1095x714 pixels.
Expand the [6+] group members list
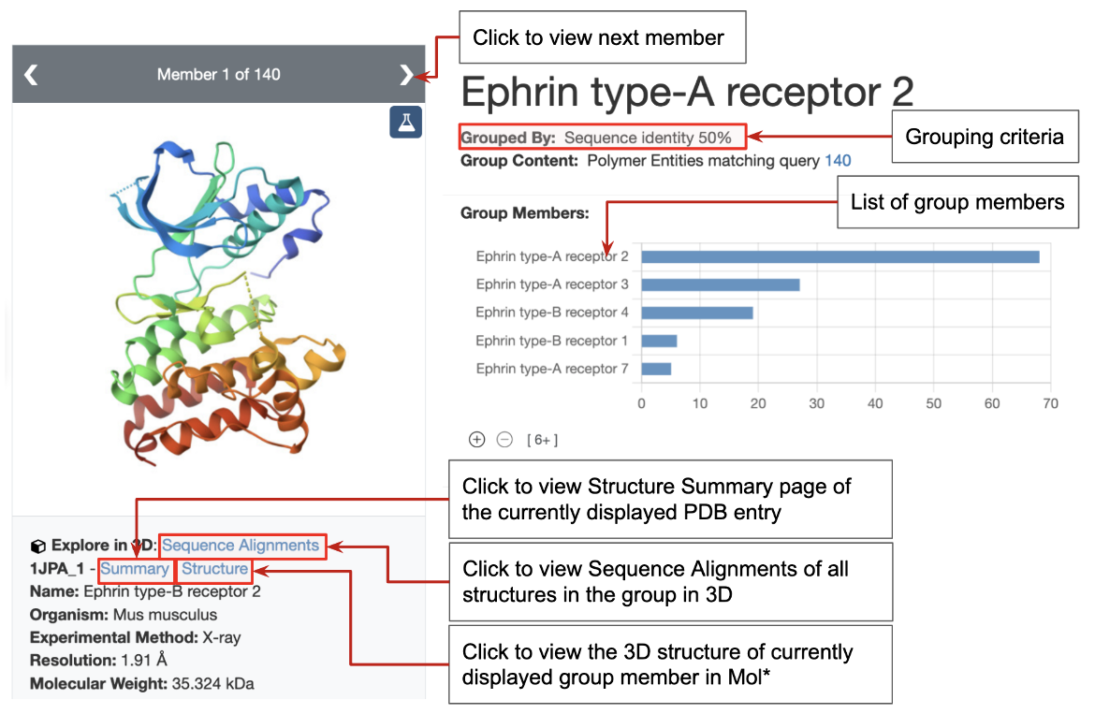542,440
